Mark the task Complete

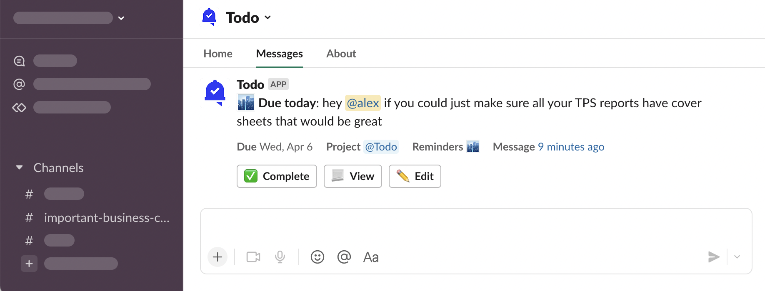(x=277, y=176)
